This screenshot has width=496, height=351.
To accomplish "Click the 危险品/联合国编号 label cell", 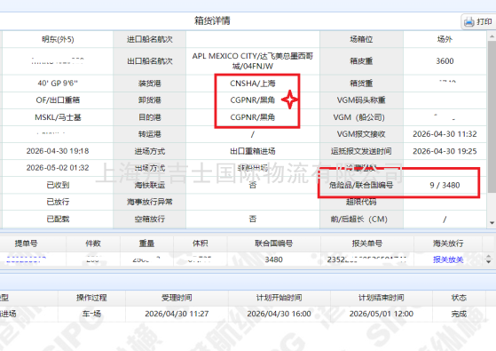I will [x=361, y=186].
